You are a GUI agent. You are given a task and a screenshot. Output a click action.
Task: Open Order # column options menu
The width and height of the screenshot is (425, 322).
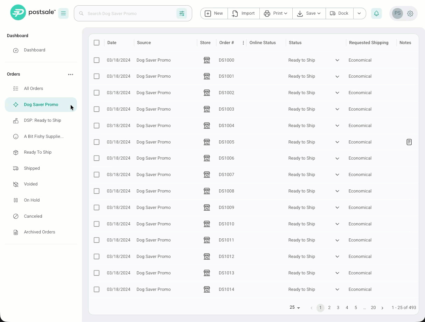tap(243, 43)
